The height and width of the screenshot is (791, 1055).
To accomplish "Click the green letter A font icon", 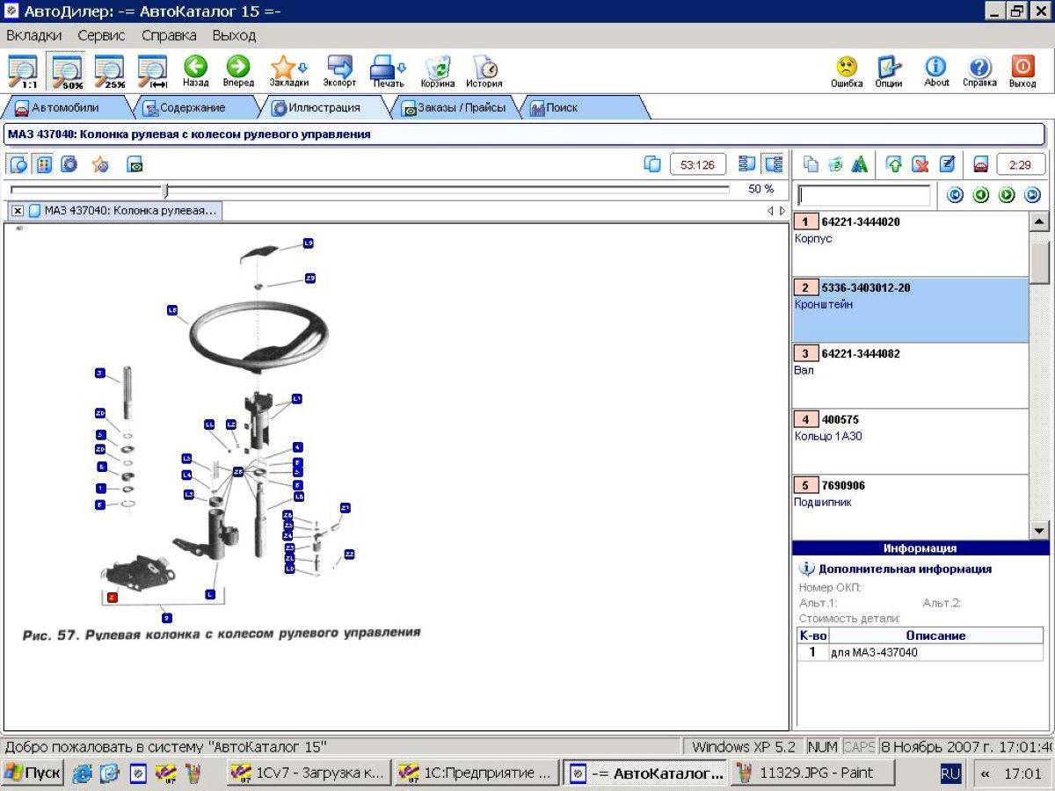I will [860, 164].
